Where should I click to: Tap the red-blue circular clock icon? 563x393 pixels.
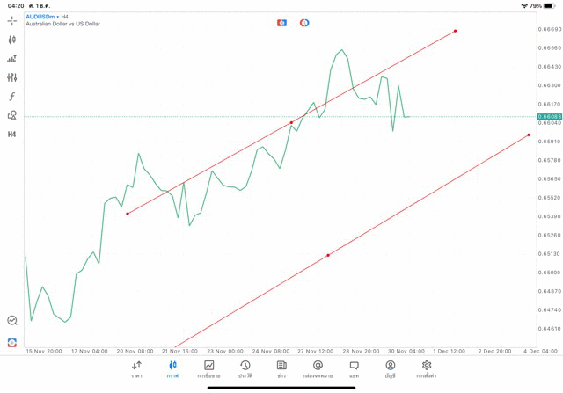click(304, 23)
